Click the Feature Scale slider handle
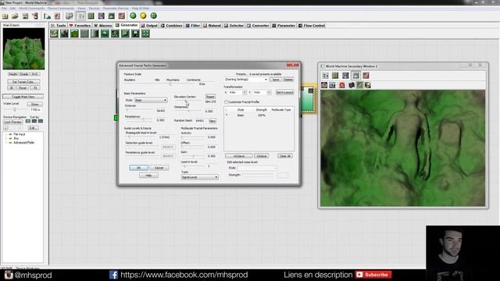 [x=170, y=84]
